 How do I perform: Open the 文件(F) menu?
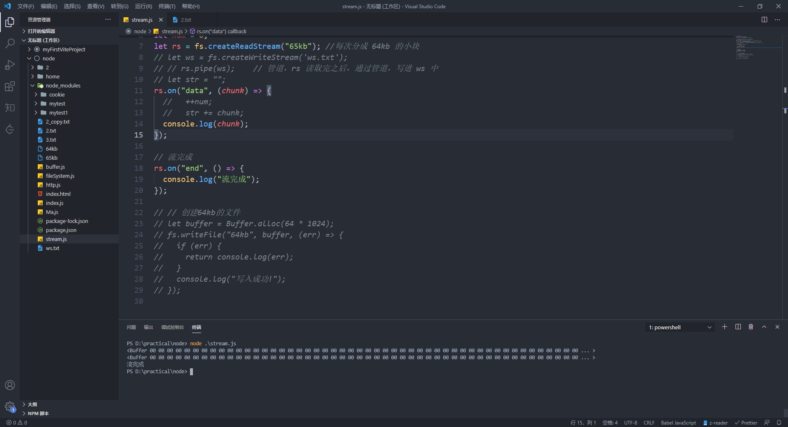pyautogui.click(x=25, y=6)
